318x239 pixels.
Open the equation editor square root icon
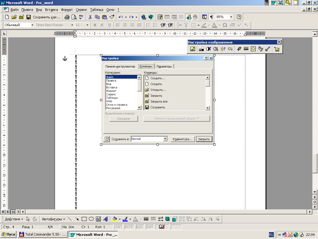(232, 25)
